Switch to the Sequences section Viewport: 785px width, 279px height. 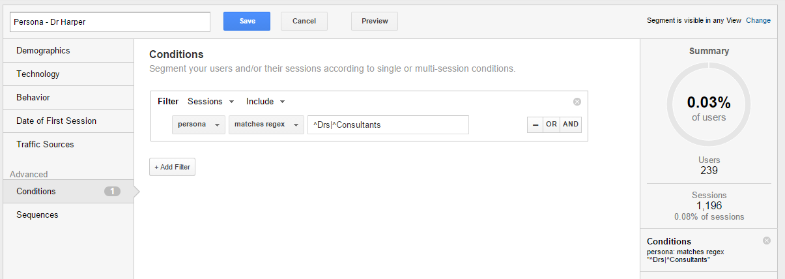click(x=37, y=215)
